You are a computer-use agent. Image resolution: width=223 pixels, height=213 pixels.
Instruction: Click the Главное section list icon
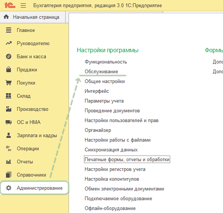pos(9,30)
